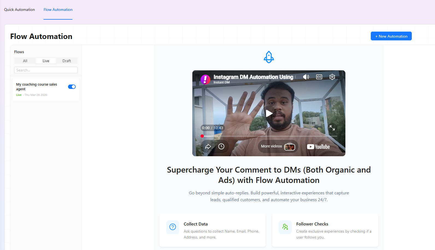The image size is (435, 250).
Task: Click the Instant DM channel name
Action: tap(222, 82)
